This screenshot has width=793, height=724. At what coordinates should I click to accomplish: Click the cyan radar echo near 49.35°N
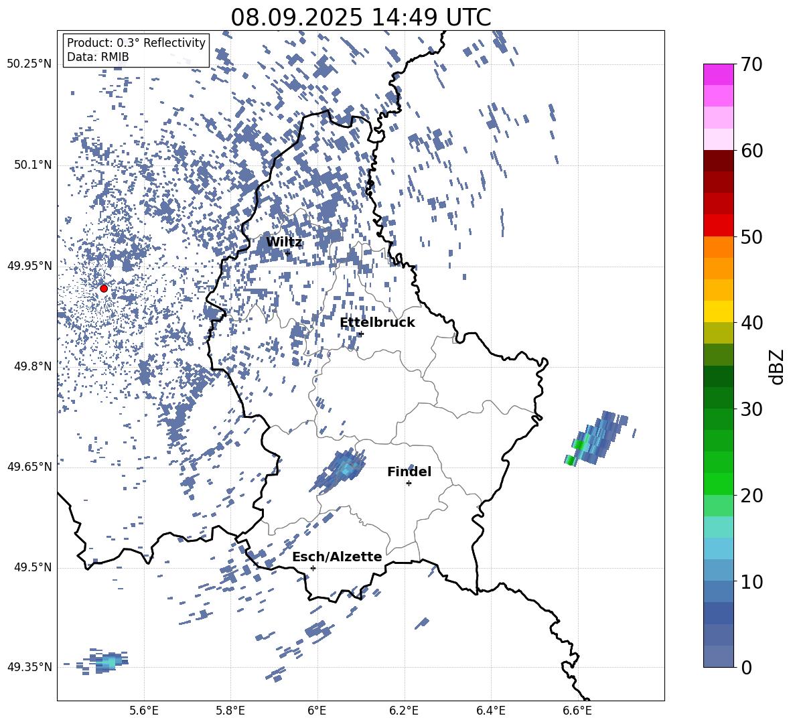point(108,661)
